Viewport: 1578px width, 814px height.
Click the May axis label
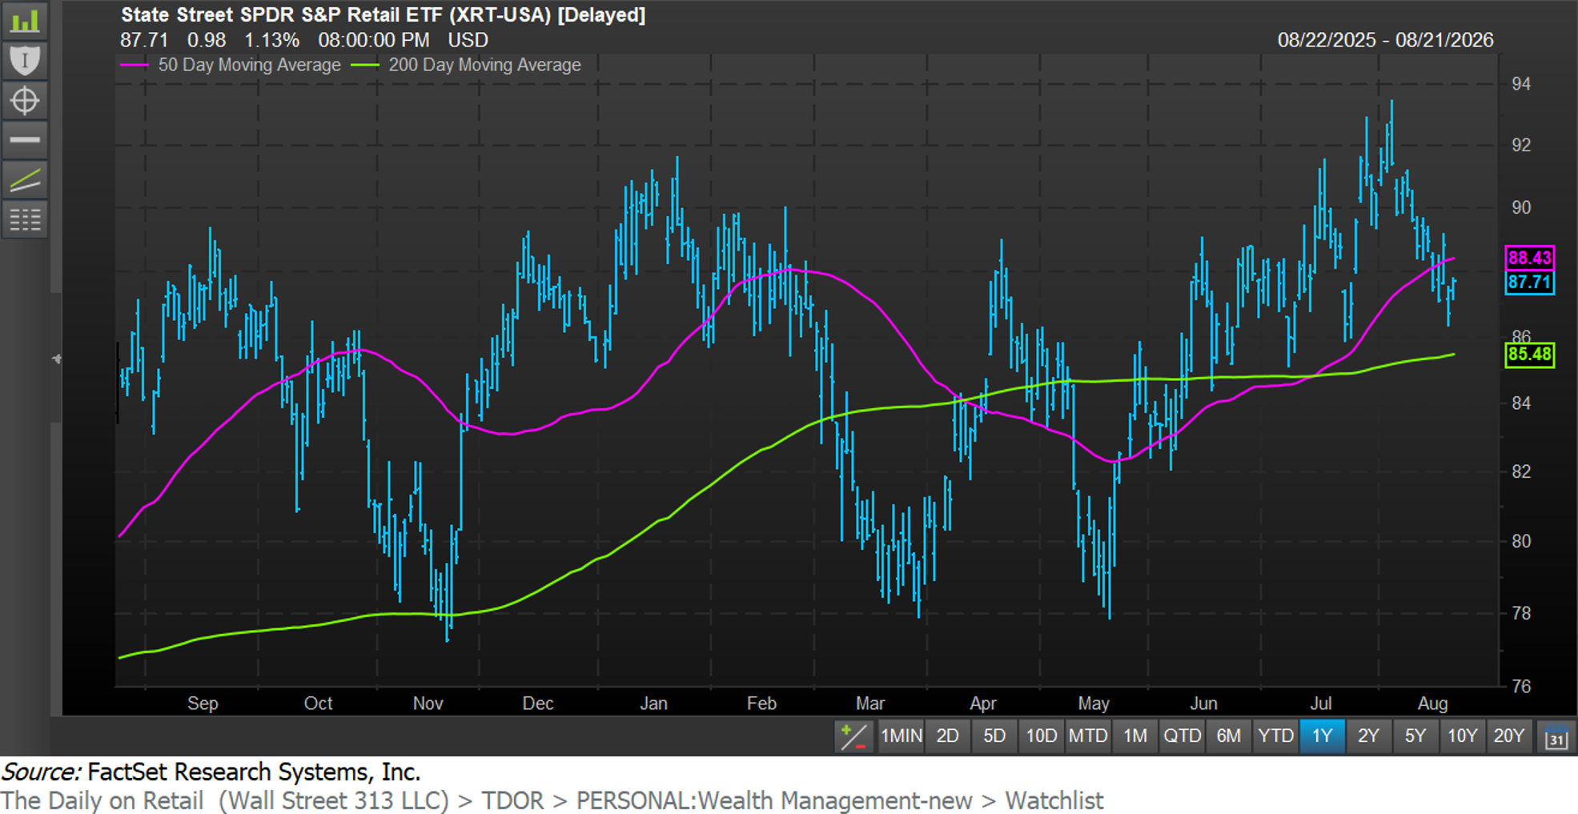(x=1094, y=703)
